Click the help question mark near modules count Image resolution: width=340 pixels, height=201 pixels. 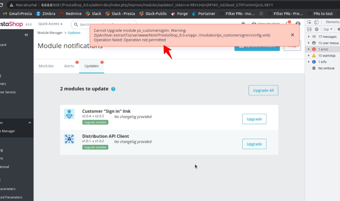[113, 89]
